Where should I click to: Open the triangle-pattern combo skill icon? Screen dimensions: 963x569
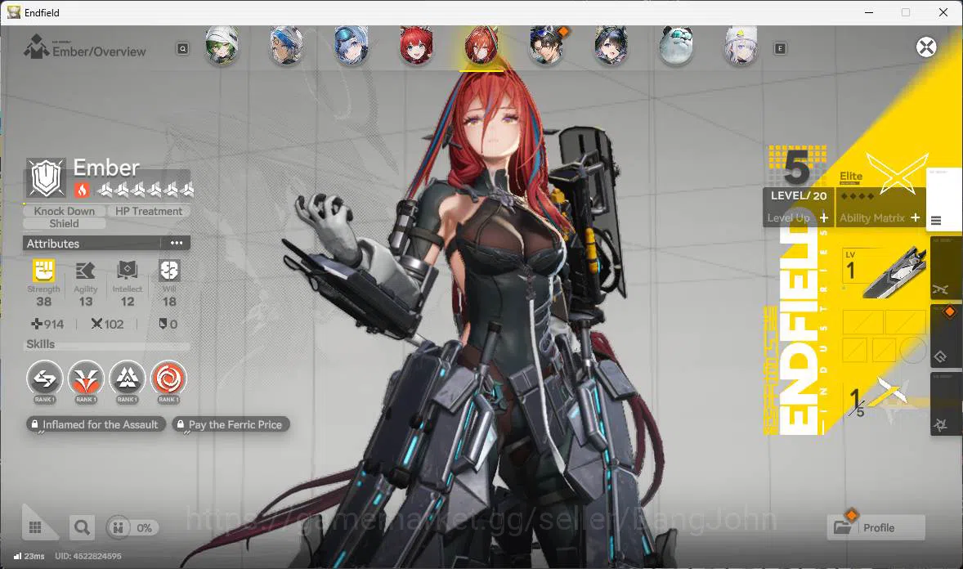[127, 379]
